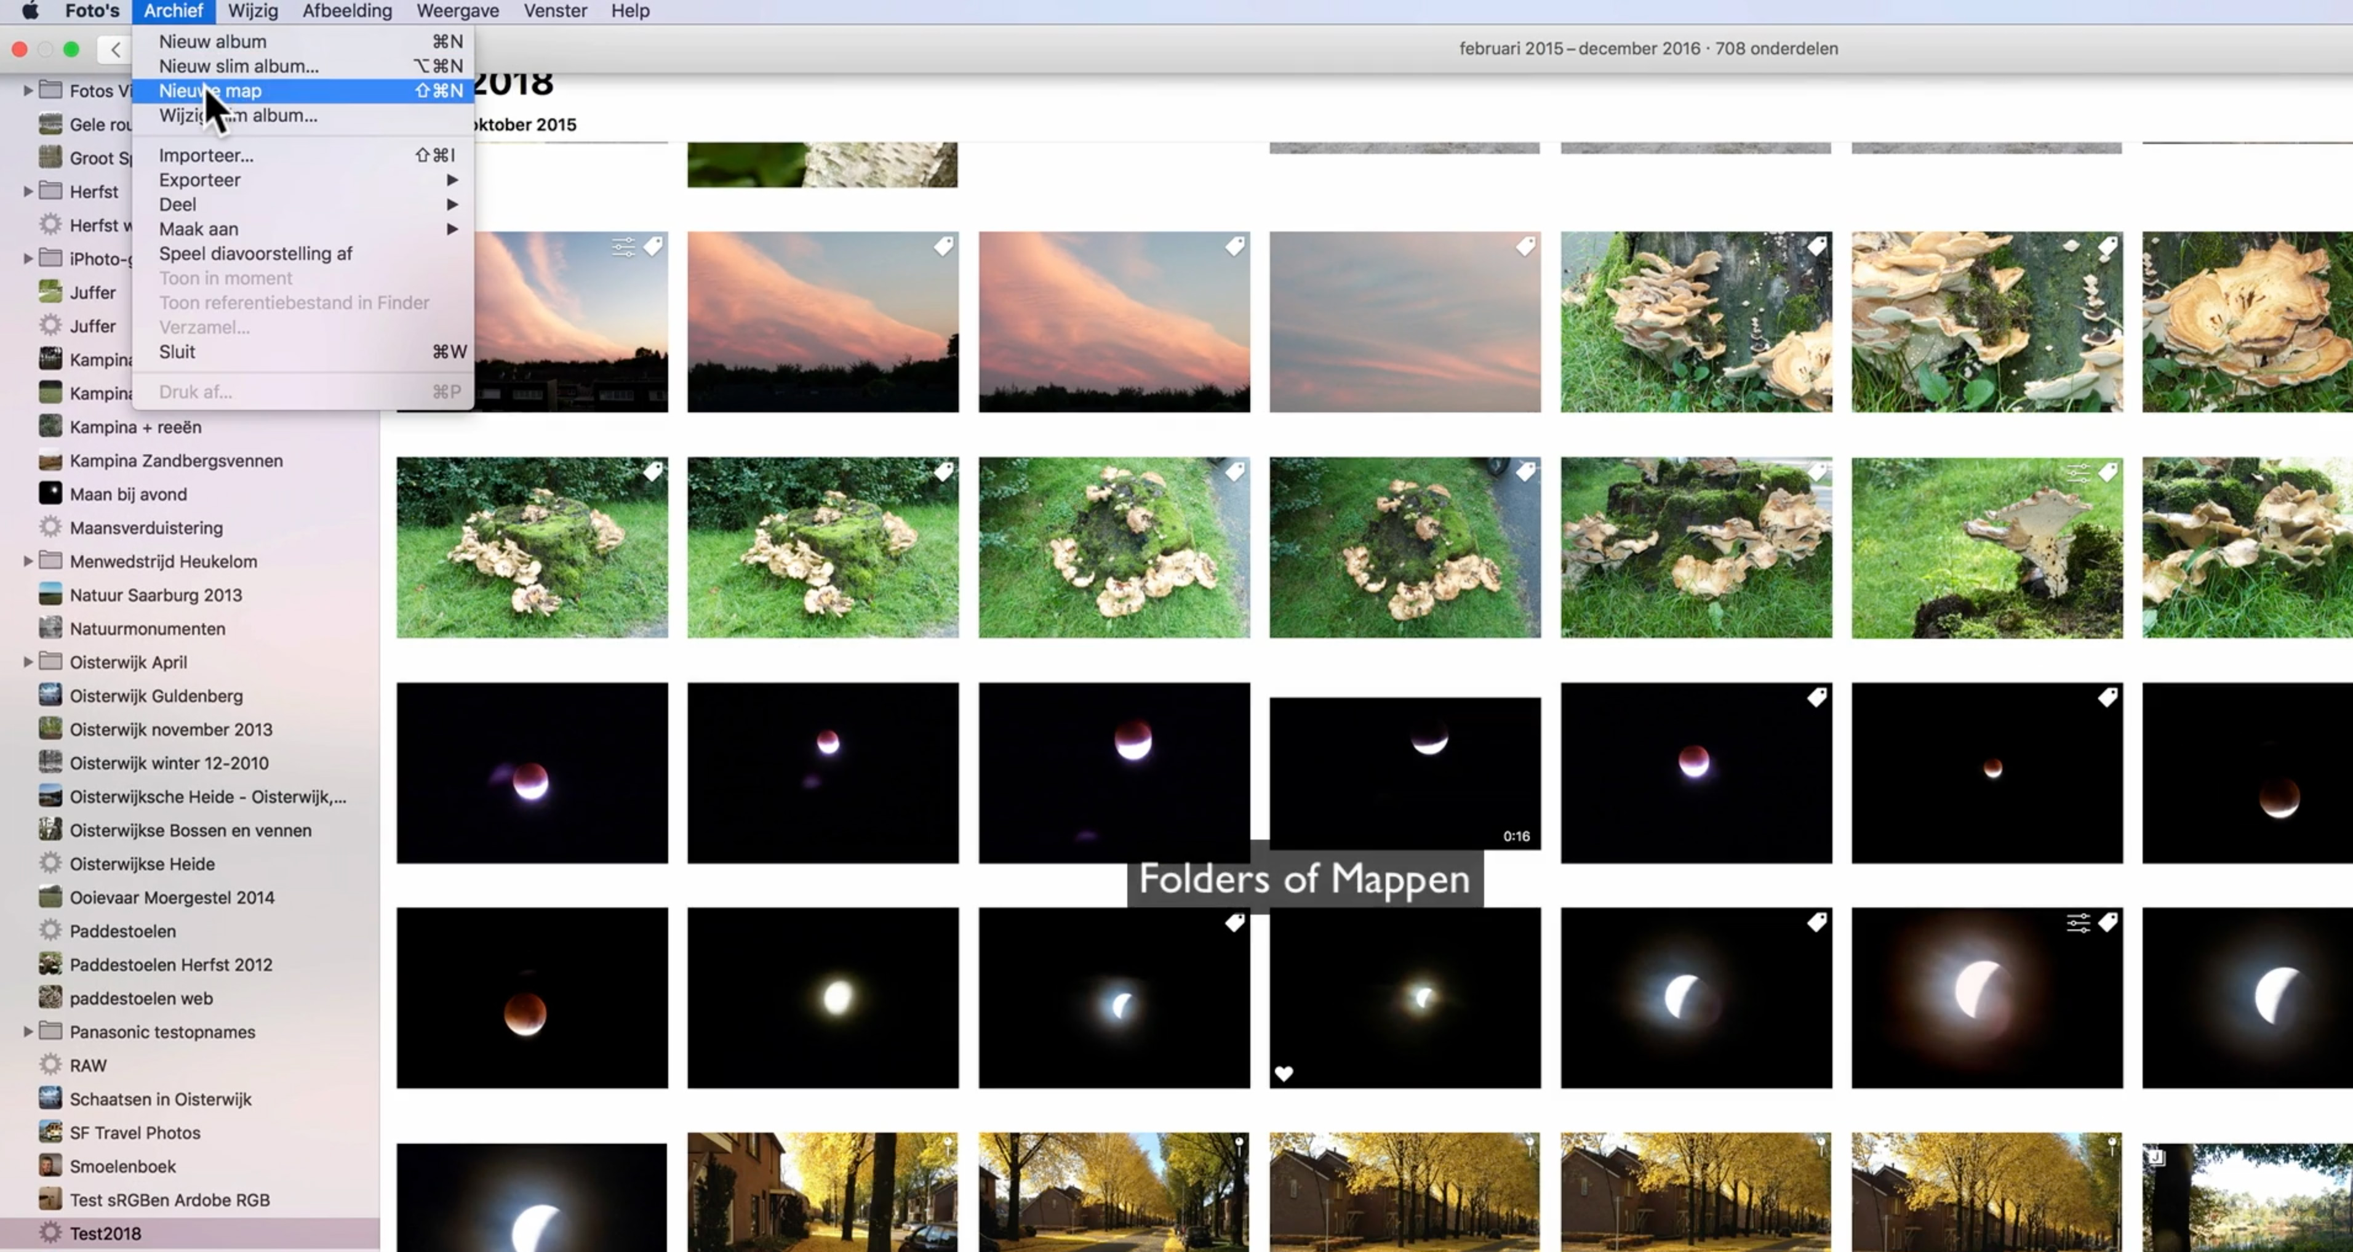Open the Maak aan submenu

303,230
